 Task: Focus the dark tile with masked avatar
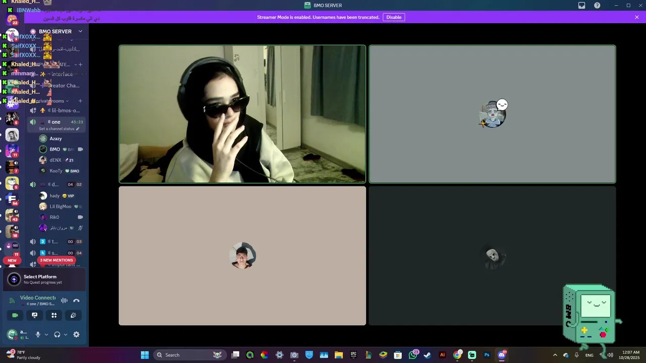point(492,256)
